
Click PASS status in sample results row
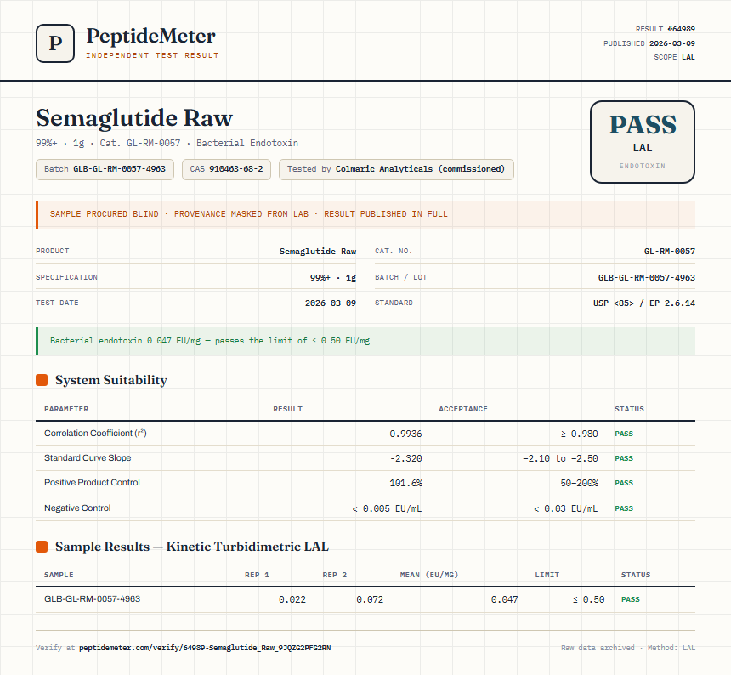[631, 600]
